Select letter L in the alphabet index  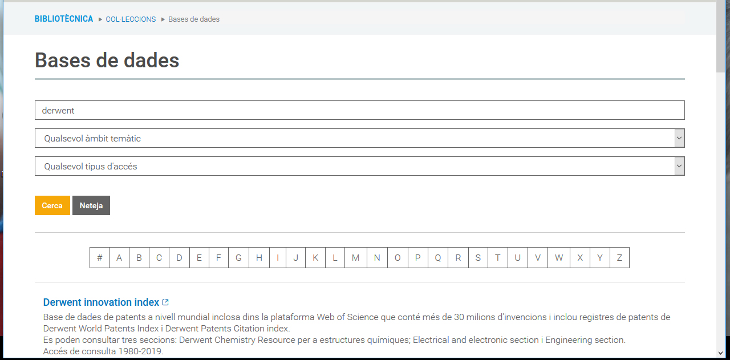pos(335,258)
